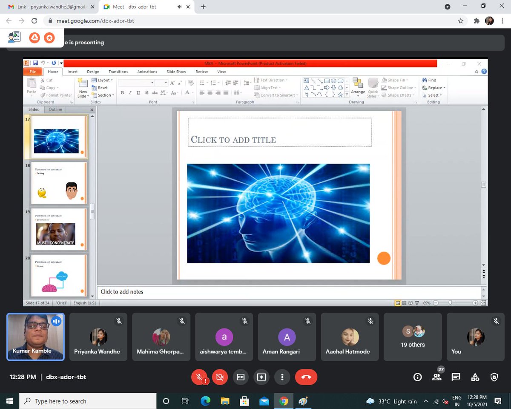Select slide 19 thumbnail
This screenshot has height=409, width=511.
[60, 230]
